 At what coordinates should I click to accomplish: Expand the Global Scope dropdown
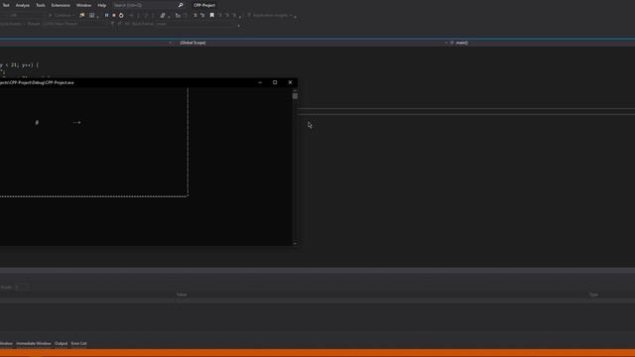[x=312, y=43]
